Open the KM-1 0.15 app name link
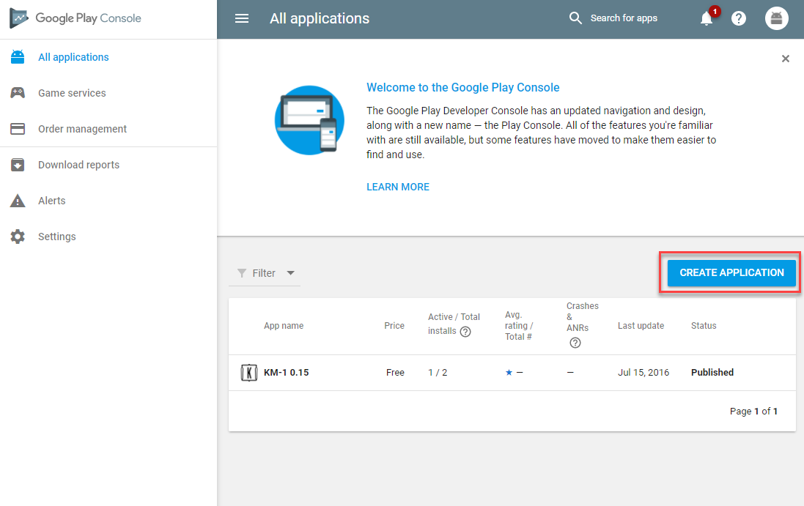The image size is (804, 506). tap(286, 372)
